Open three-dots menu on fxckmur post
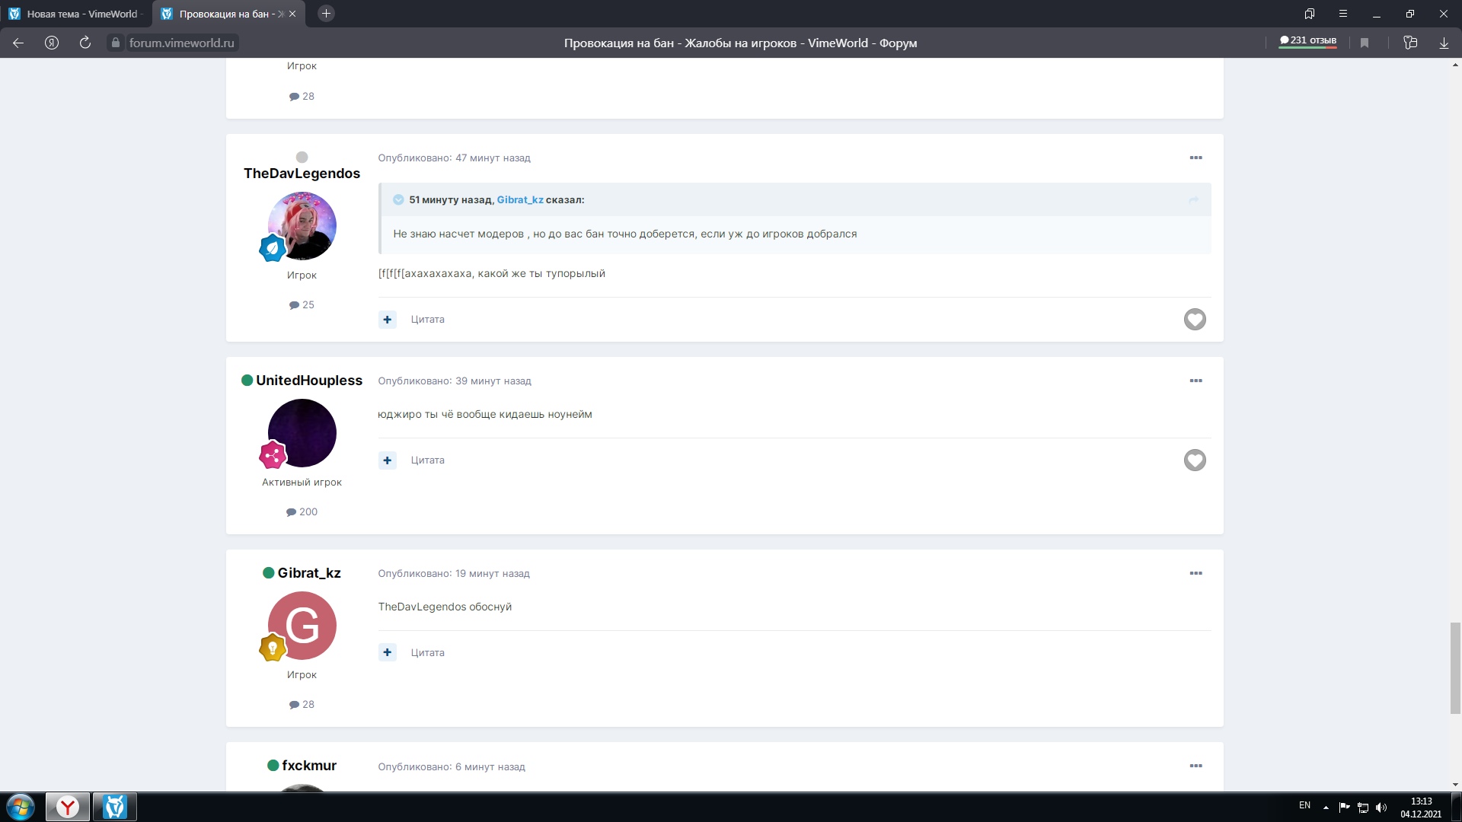 pyautogui.click(x=1195, y=766)
